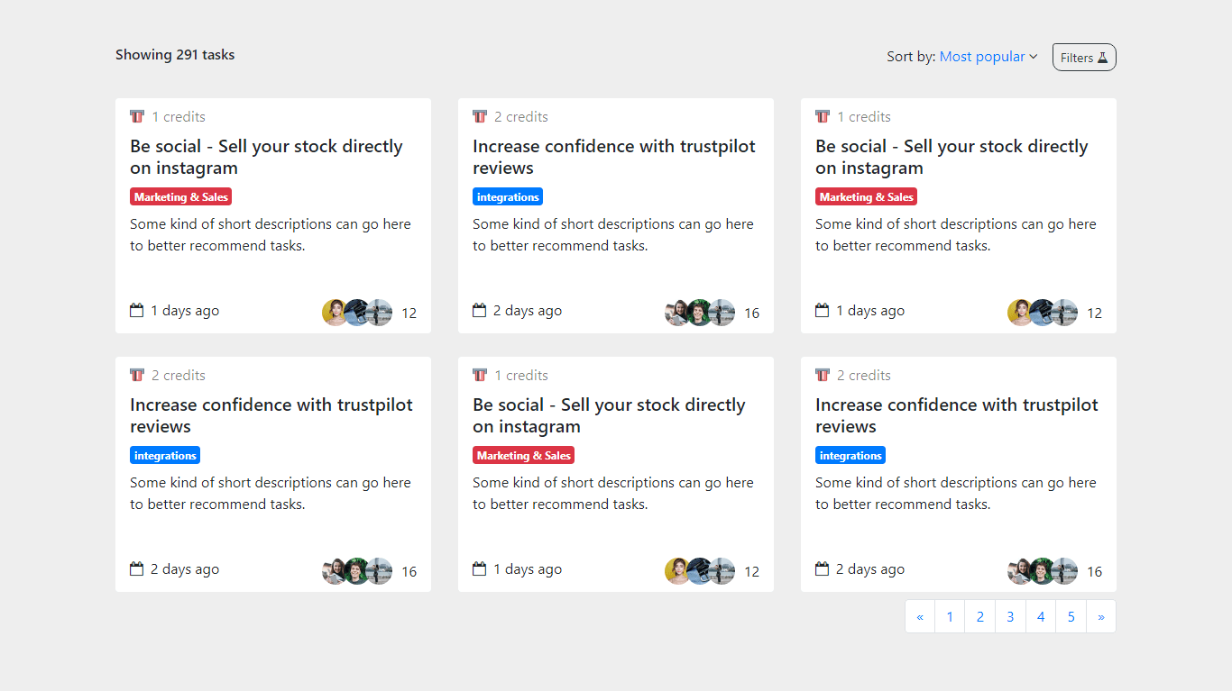Click the calendar icon showing "1 days ago"
This screenshot has width=1232, height=691.
click(x=137, y=309)
